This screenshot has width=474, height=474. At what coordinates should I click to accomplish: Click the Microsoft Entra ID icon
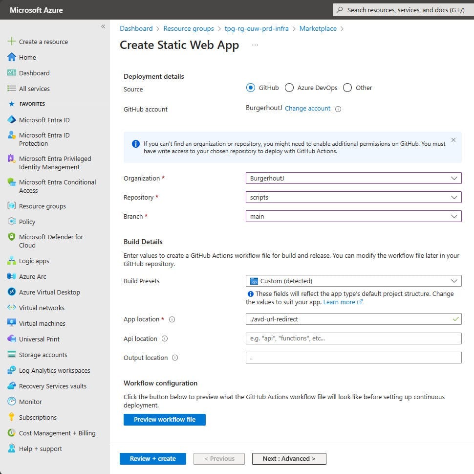[x=12, y=120]
